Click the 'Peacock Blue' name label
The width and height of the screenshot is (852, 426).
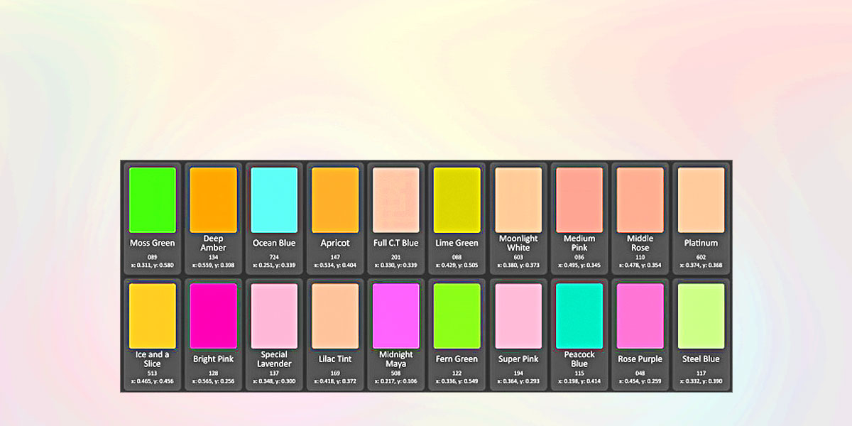[x=579, y=359]
